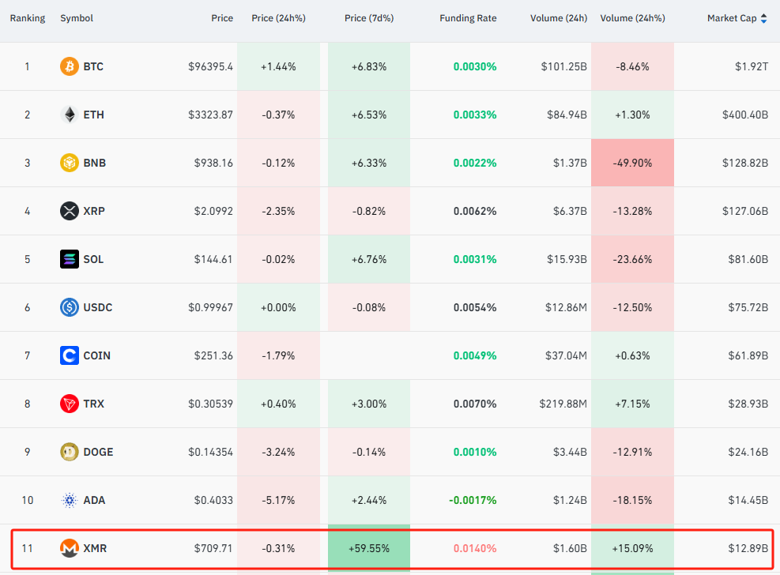Click the USDC coin icon
Viewport: 780px width, 575px height.
pyautogui.click(x=69, y=307)
